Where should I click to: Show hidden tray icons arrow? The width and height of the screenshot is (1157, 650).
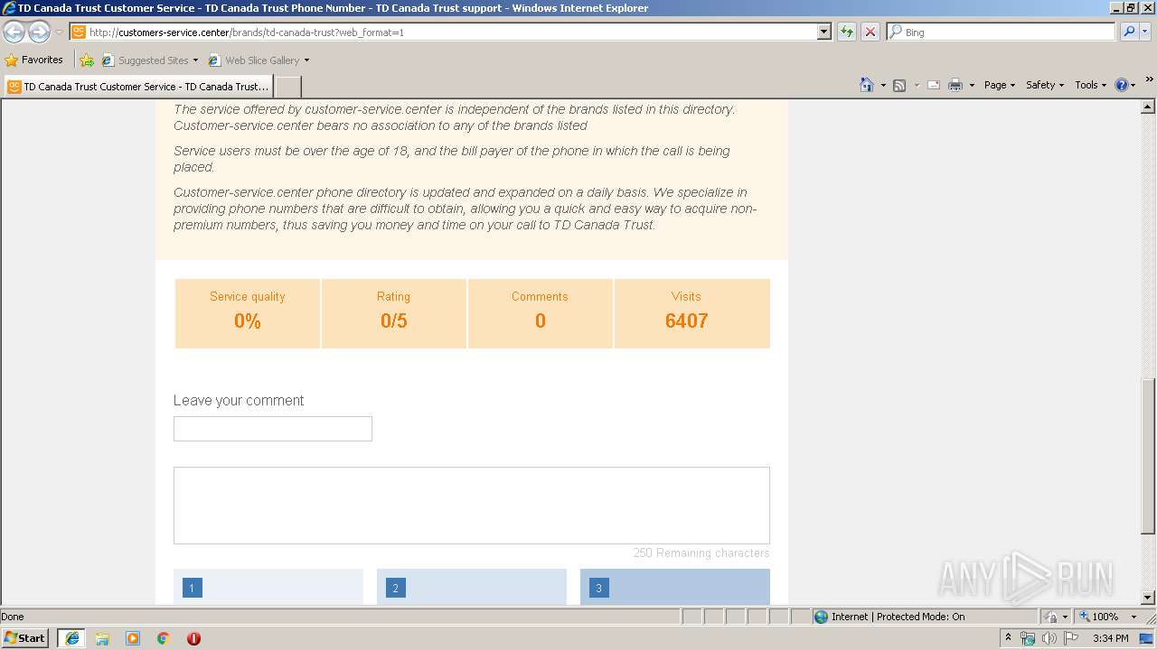pos(1008,637)
